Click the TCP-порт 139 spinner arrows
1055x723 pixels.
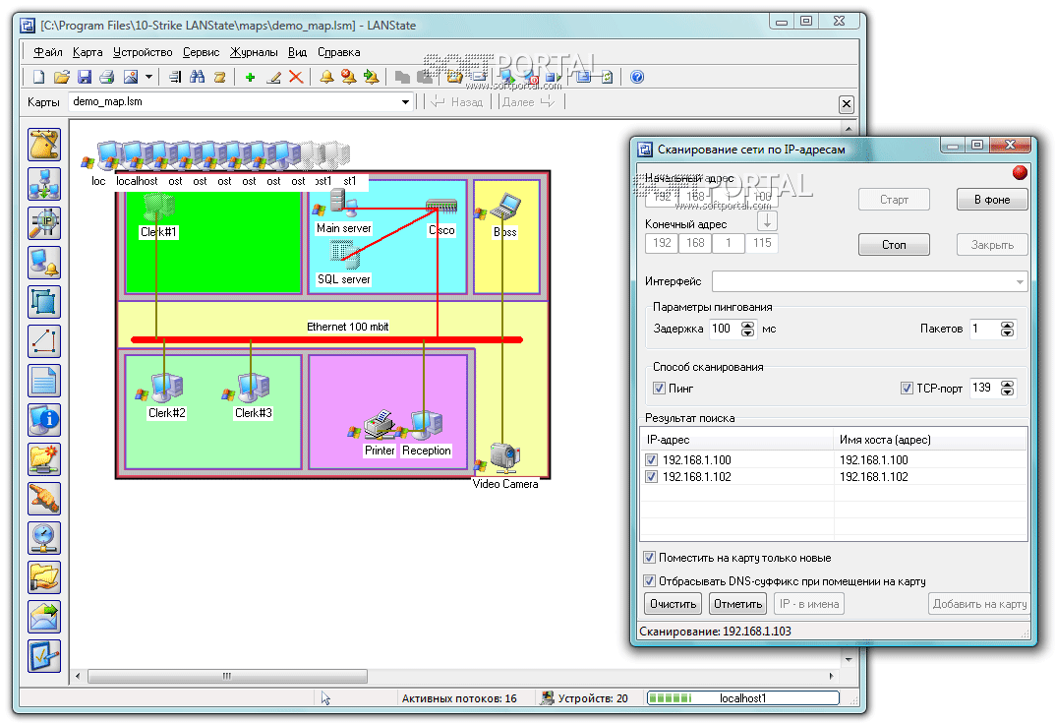tap(1007, 388)
